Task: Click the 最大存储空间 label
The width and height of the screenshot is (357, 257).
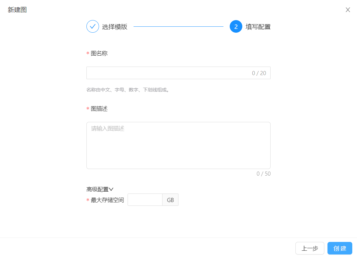Action: point(107,200)
